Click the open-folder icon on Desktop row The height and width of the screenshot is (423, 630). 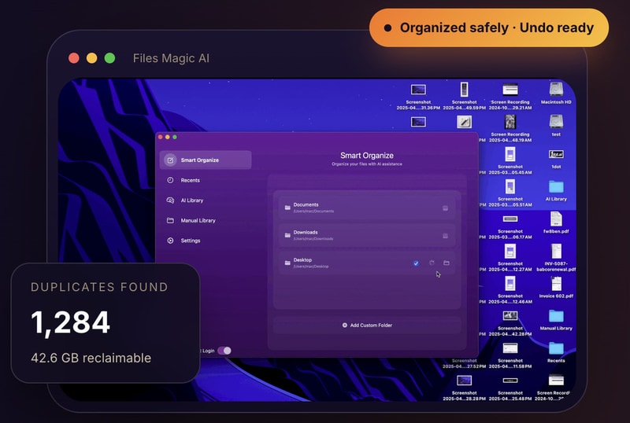point(446,263)
